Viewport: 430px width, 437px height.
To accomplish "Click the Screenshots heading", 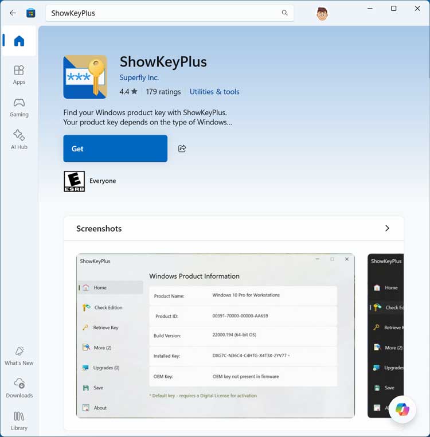I will point(99,228).
